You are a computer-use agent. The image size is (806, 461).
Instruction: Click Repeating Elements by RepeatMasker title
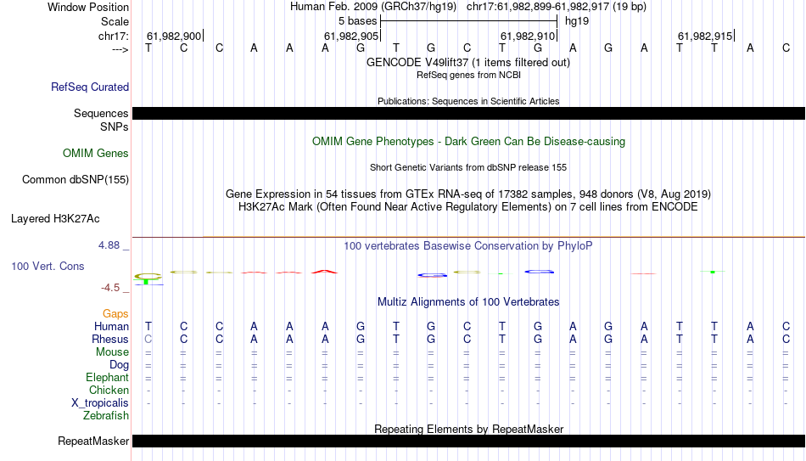[x=469, y=429]
